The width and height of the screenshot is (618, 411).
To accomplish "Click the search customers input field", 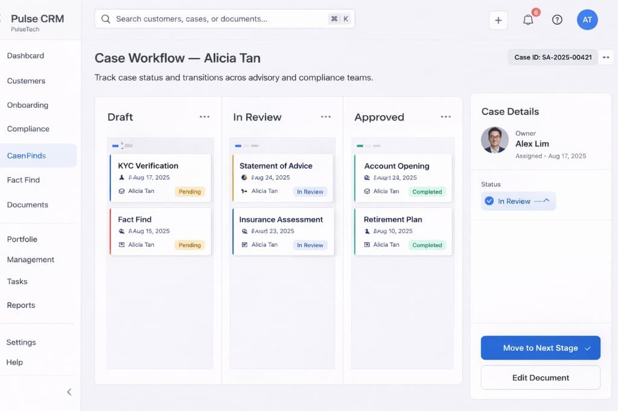I will (223, 19).
